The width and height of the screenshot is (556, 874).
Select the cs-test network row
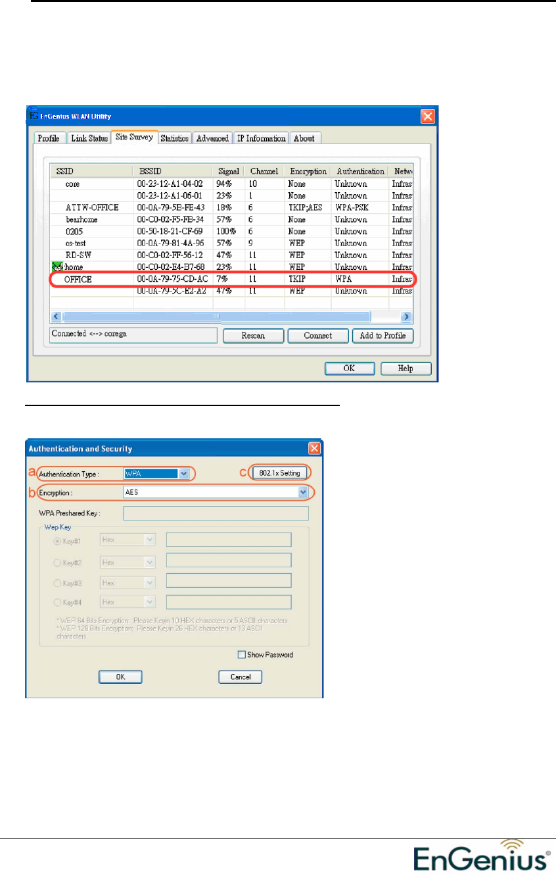pos(232,243)
